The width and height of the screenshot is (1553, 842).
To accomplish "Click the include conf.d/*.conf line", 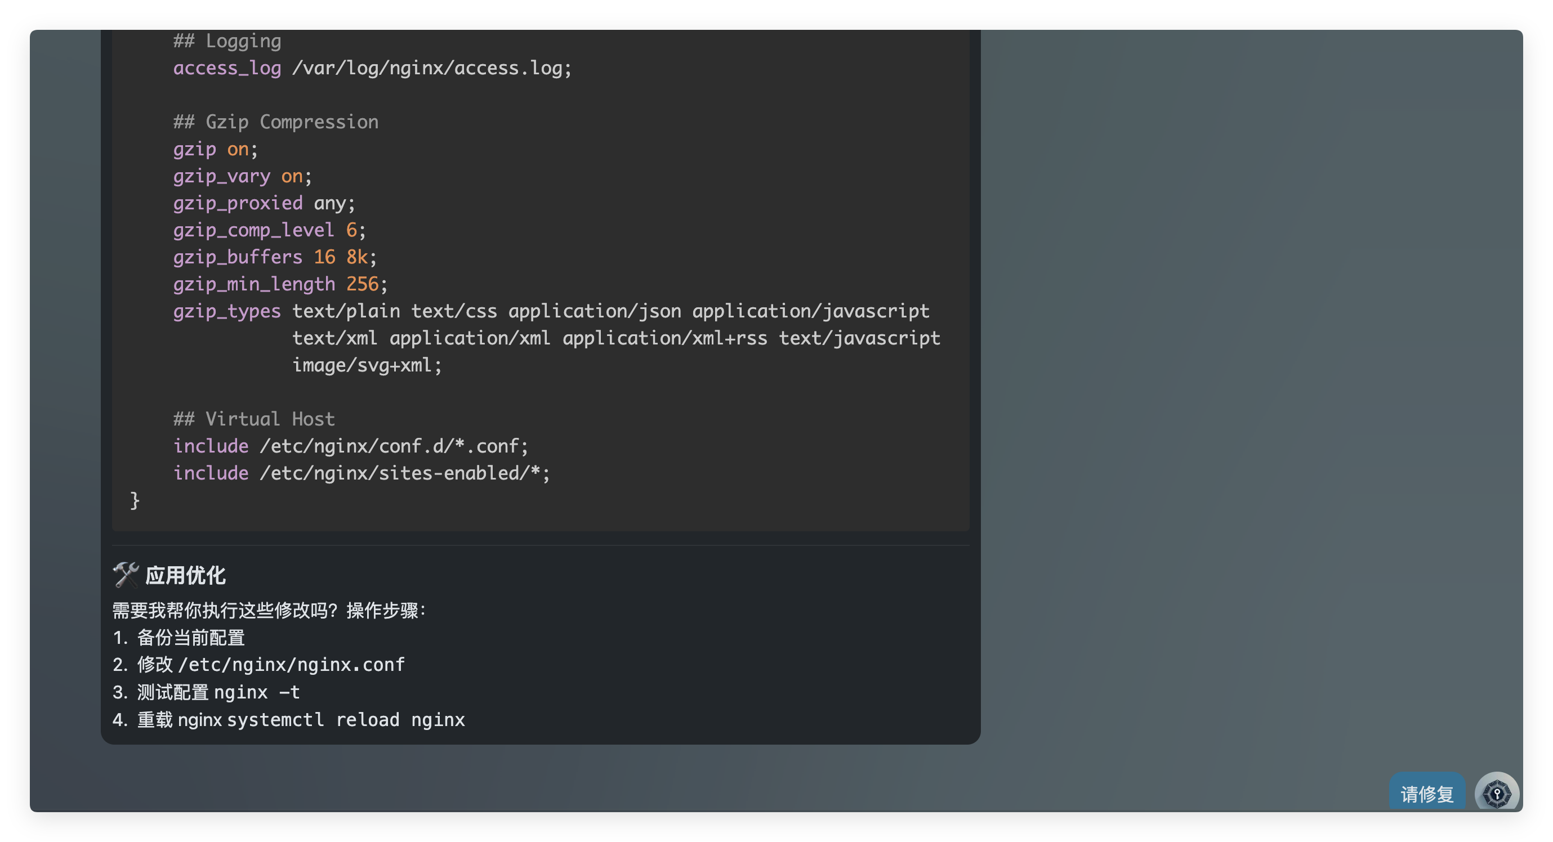I will click(350, 446).
